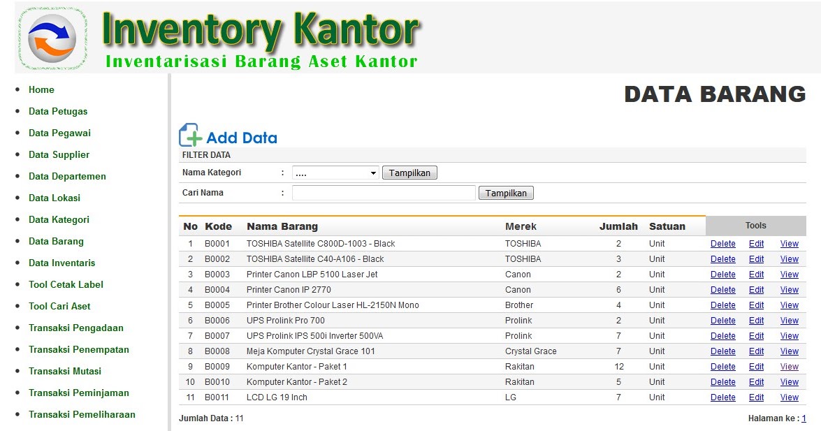Edit B0005 Printer Brother Colour Laser
The image size is (821, 431).
(756, 305)
